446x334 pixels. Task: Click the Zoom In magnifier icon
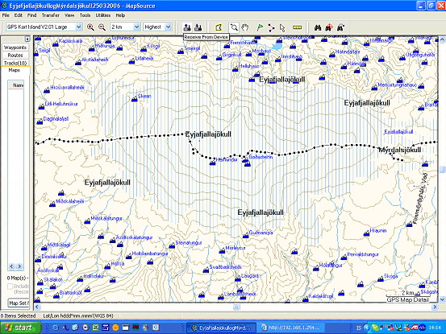click(x=91, y=27)
